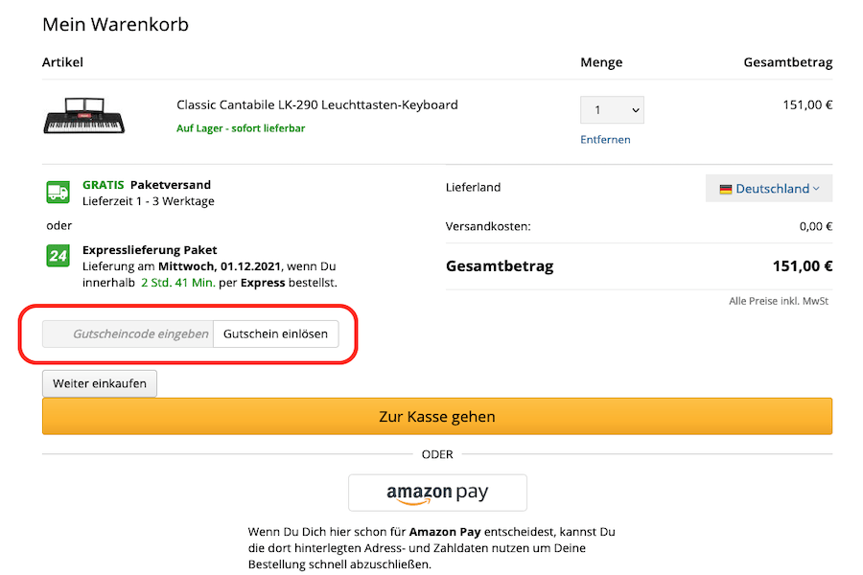Expand the Deutschland country selector
Viewport: 863px width, 575px height.
point(768,188)
